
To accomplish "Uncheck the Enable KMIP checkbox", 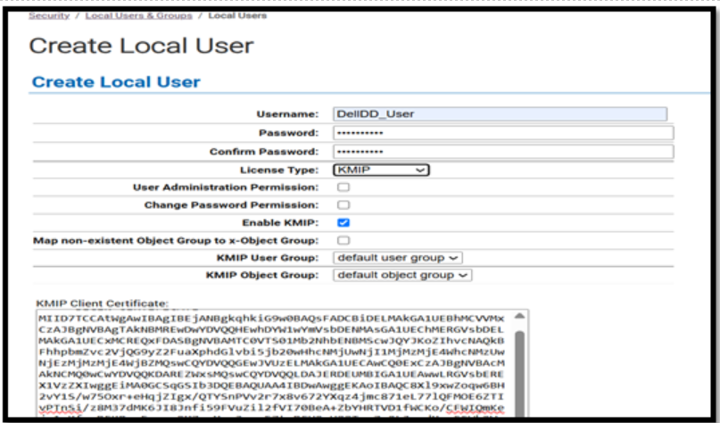I will 343,223.
